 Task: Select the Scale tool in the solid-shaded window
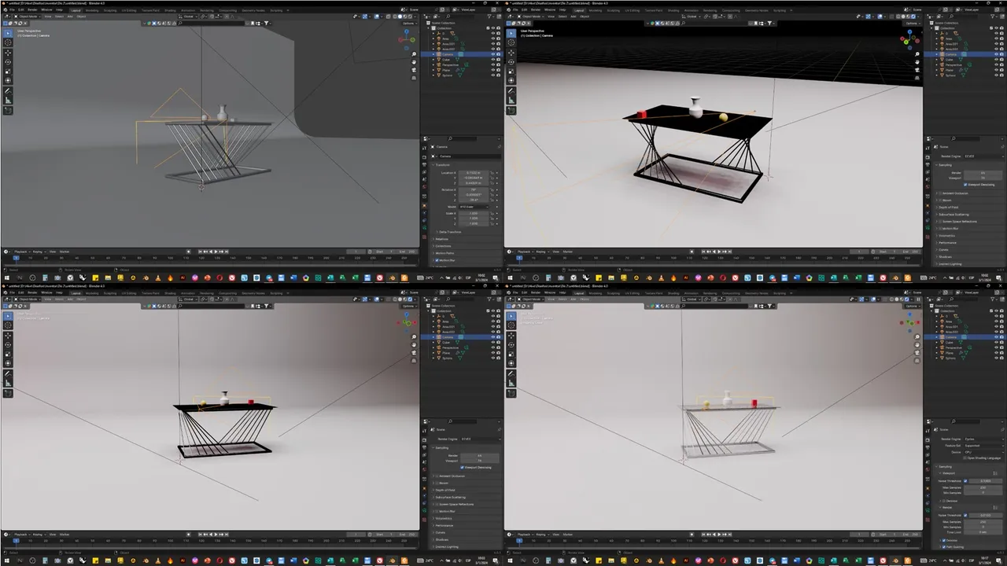(x=8, y=72)
